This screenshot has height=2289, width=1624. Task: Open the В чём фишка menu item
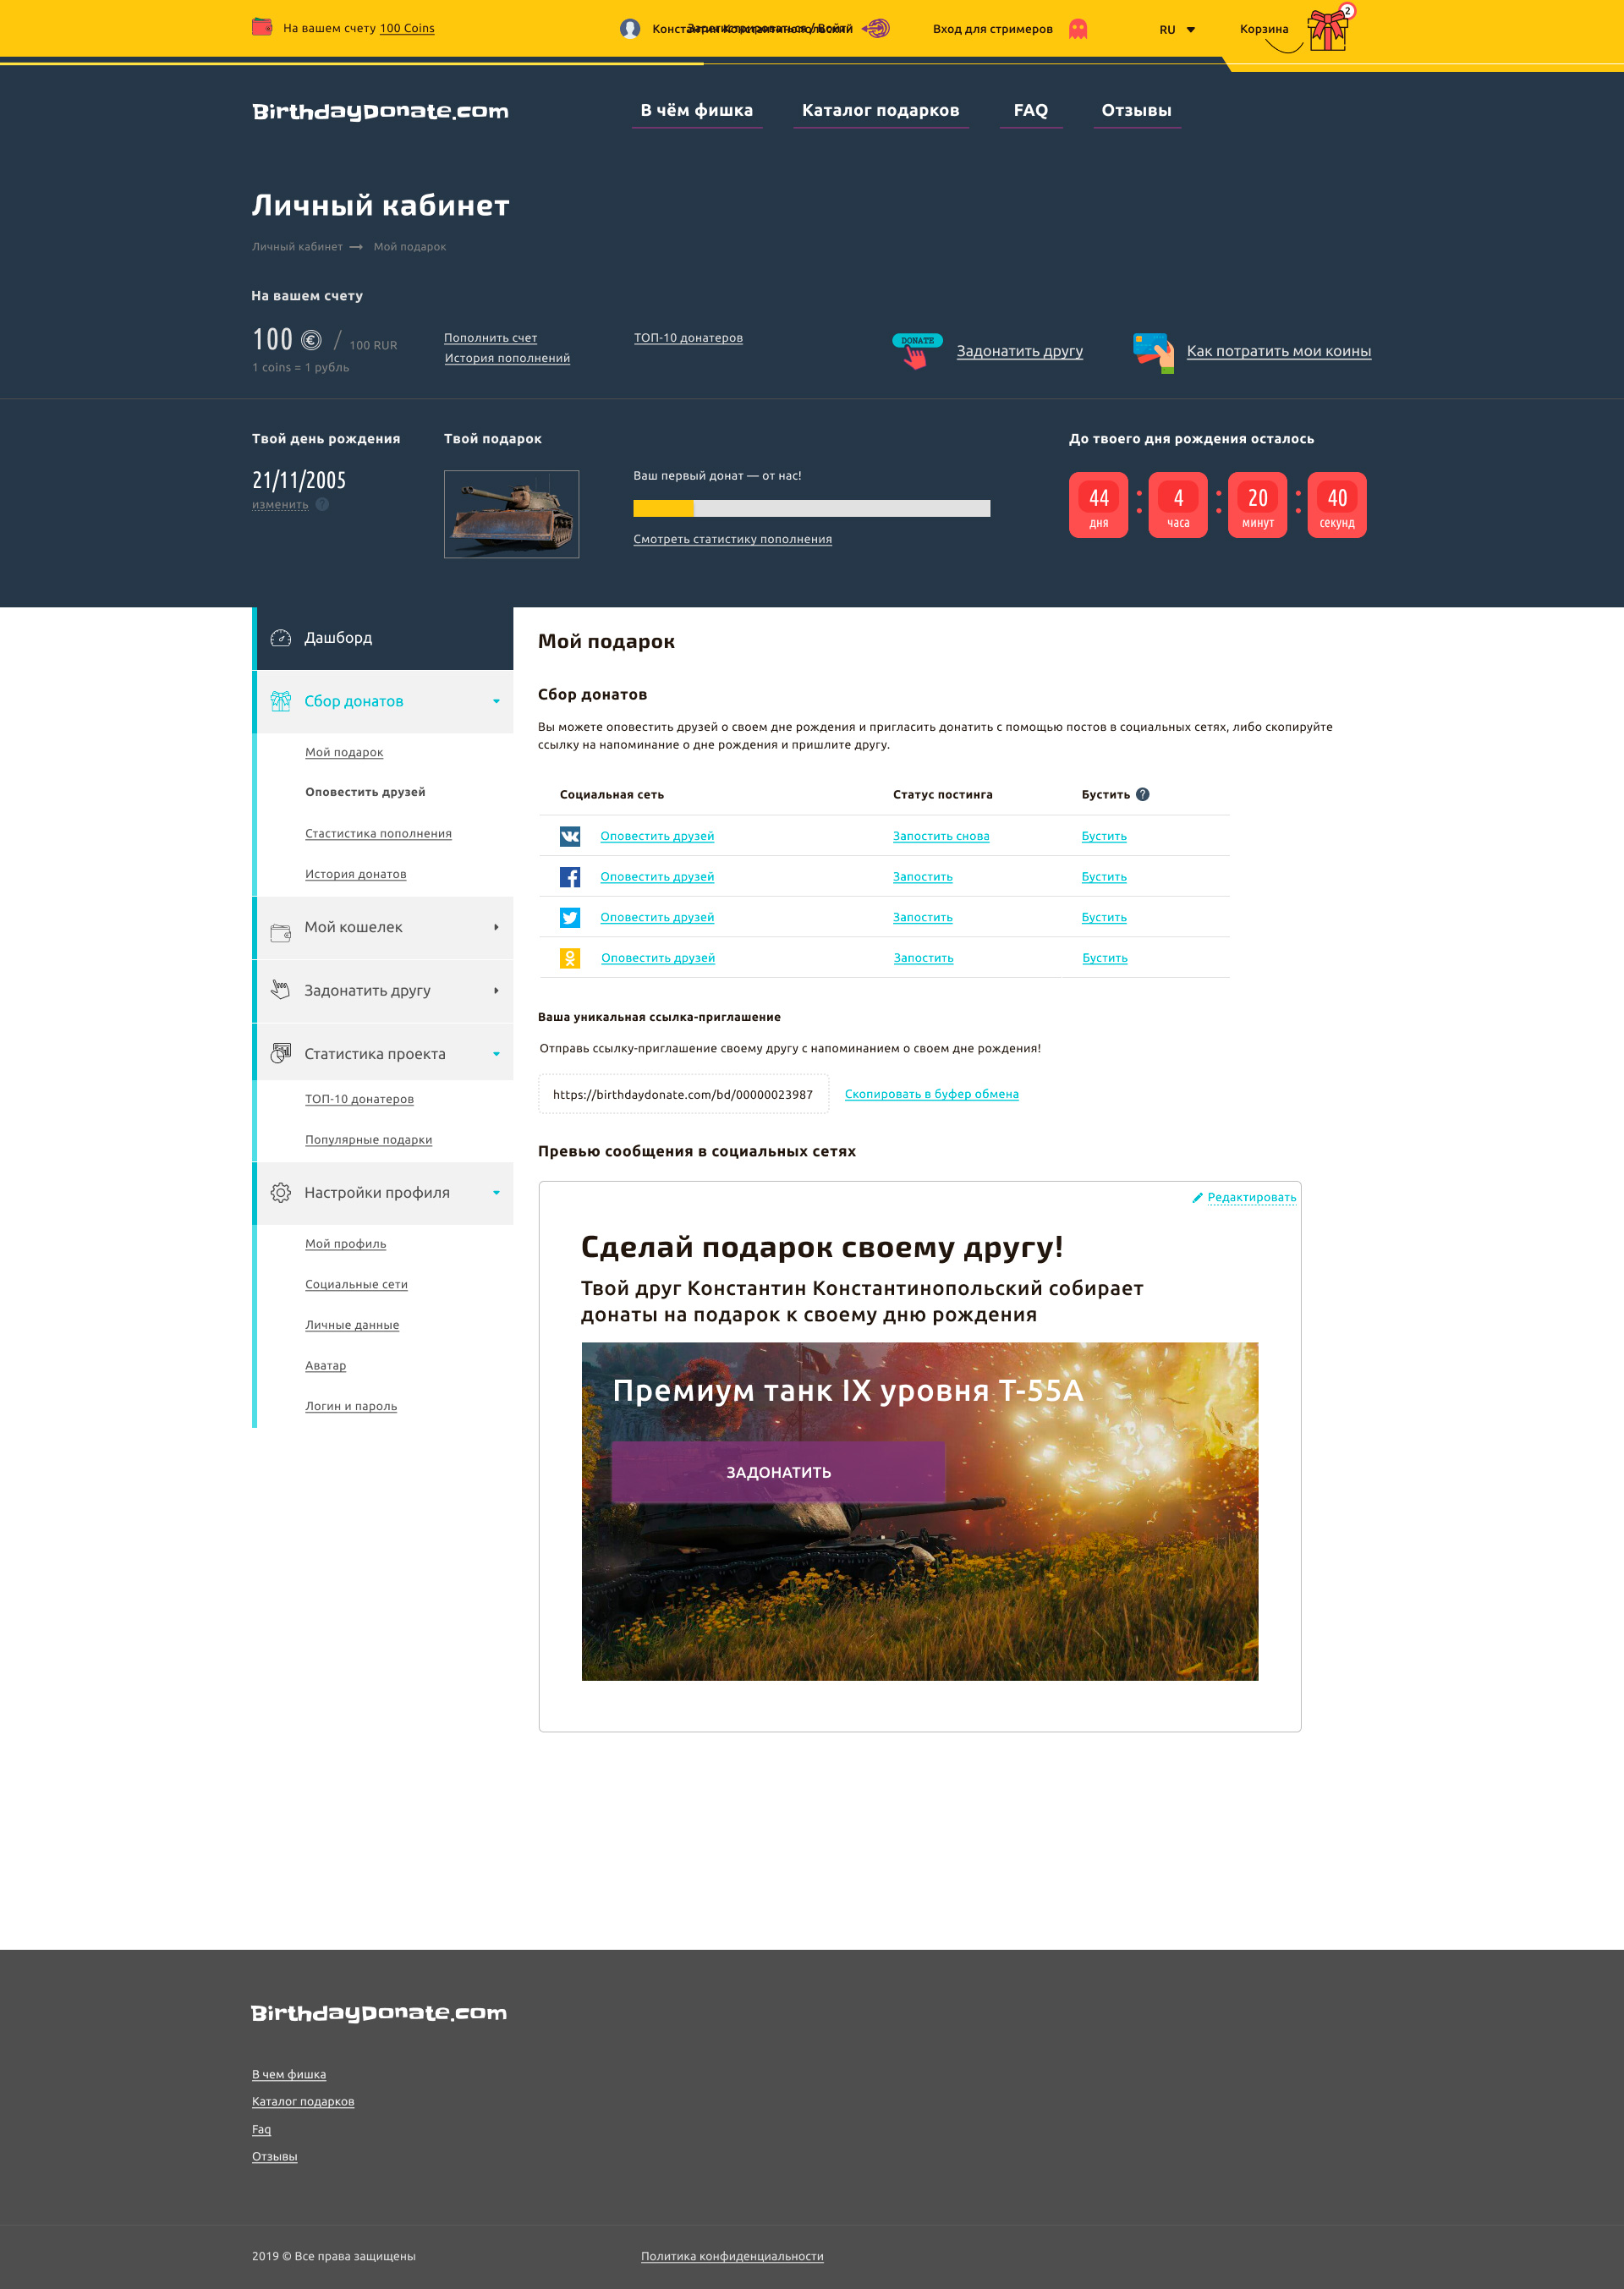697,110
